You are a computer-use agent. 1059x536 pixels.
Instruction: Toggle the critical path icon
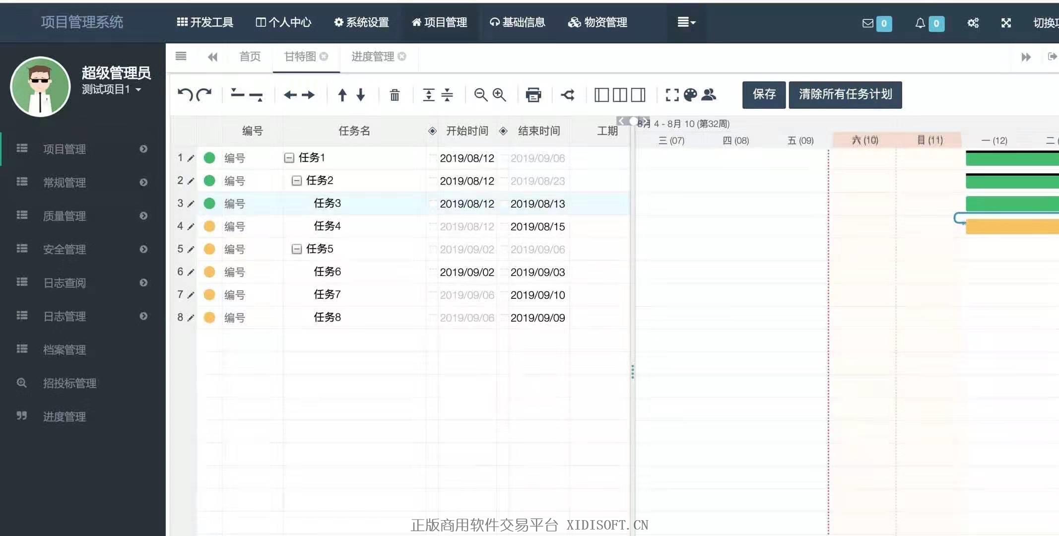click(x=568, y=94)
